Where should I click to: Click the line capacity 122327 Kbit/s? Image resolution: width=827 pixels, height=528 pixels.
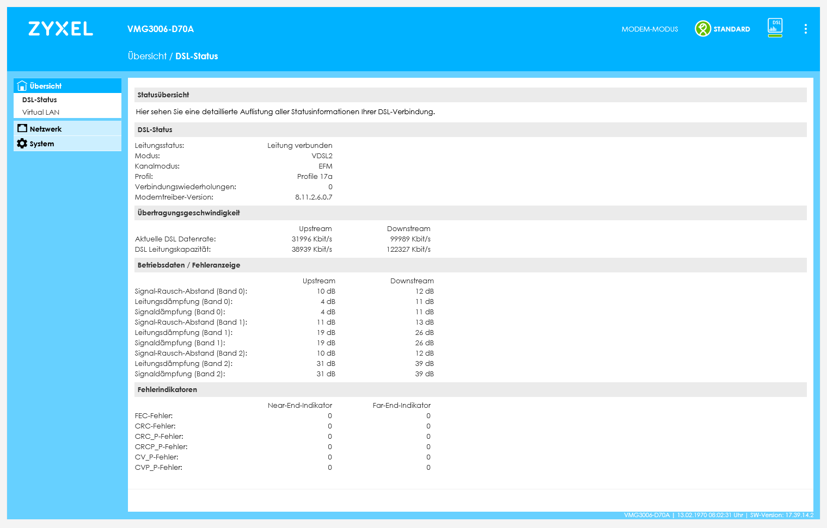click(x=408, y=250)
